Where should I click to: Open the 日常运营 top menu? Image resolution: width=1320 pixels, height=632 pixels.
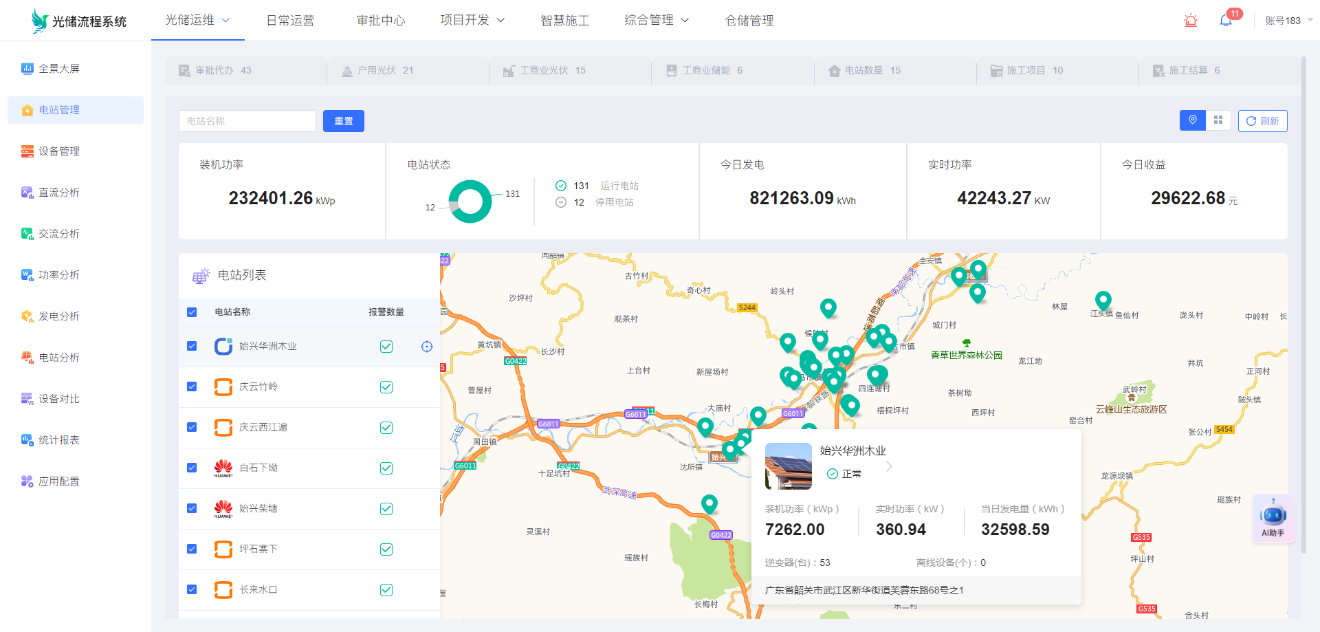pos(290,21)
